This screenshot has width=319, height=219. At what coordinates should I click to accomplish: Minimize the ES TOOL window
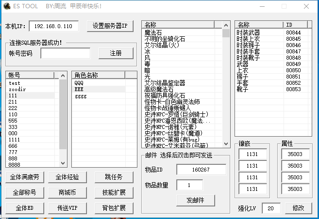[262, 6]
